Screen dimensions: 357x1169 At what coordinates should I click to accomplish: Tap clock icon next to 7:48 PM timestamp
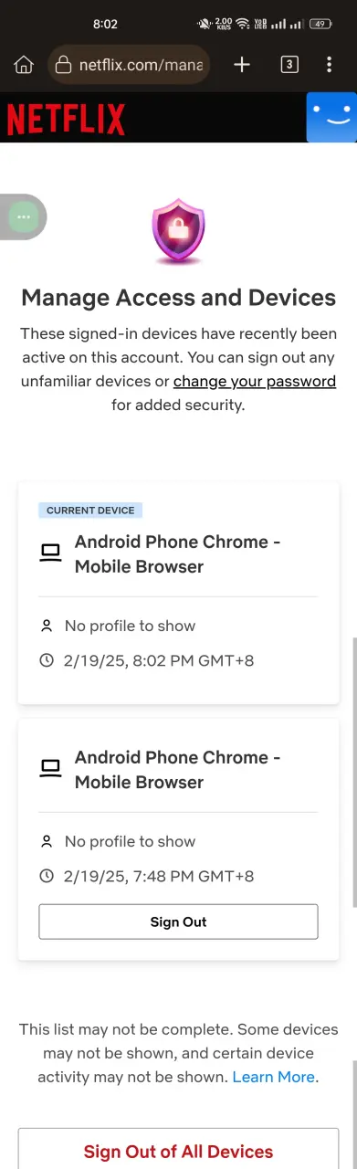(x=47, y=876)
